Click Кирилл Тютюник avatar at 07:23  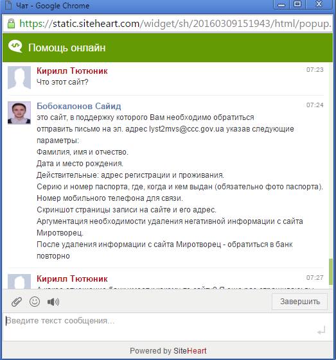pyautogui.click(x=19, y=78)
